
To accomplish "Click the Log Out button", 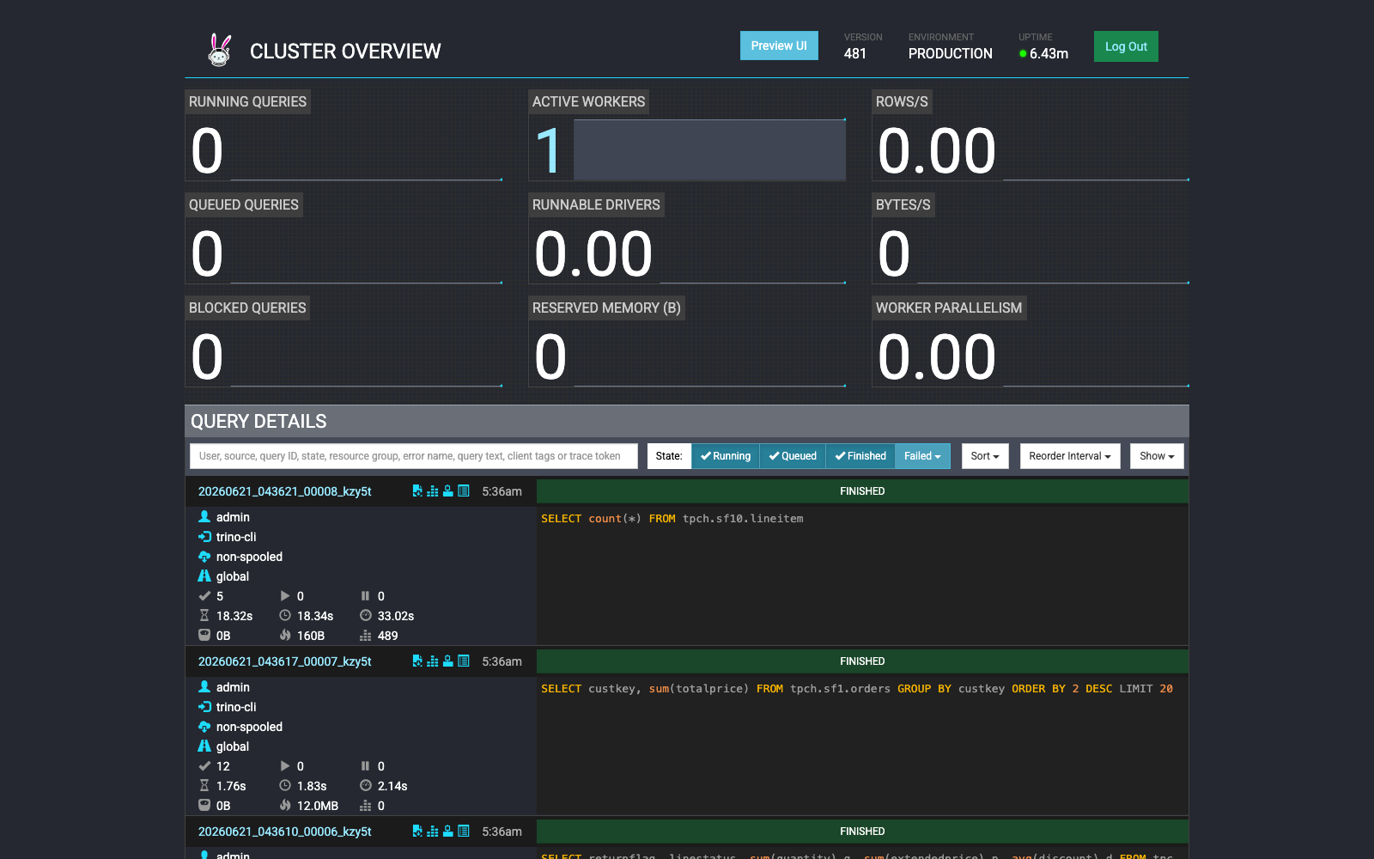I will pyautogui.click(x=1126, y=46).
